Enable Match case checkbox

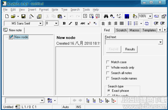(x=108, y=62)
